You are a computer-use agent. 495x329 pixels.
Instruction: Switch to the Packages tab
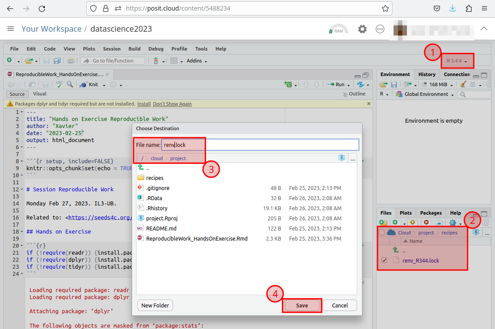click(431, 213)
